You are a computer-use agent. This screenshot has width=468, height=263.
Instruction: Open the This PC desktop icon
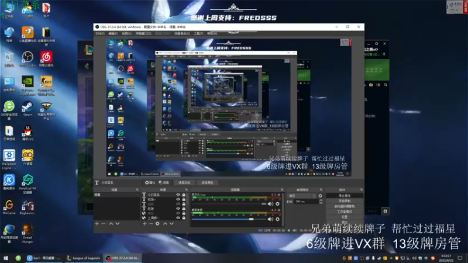pos(9,9)
